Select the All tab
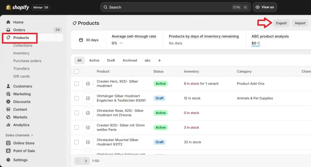 [79, 60]
